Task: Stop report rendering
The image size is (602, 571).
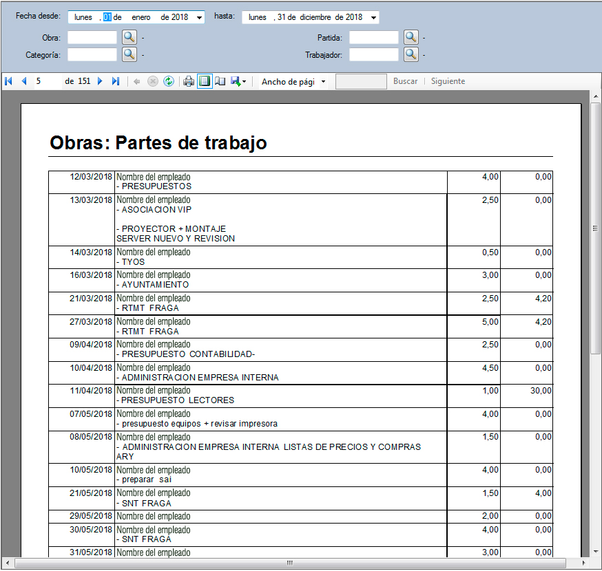Action: (x=153, y=81)
